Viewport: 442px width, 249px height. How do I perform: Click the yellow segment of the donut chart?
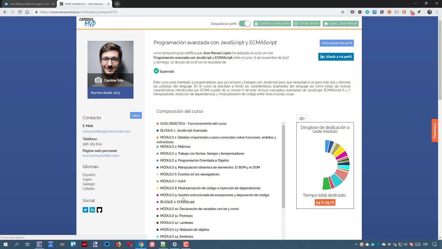click(340, 151)
